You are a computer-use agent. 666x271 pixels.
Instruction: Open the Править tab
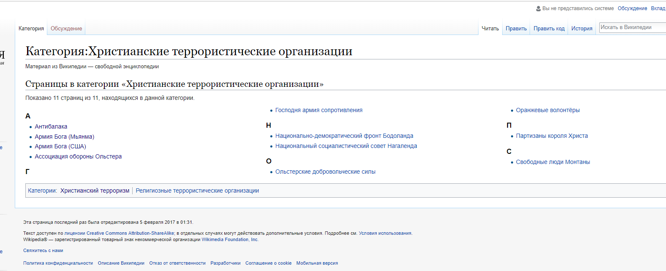point(516,28)
